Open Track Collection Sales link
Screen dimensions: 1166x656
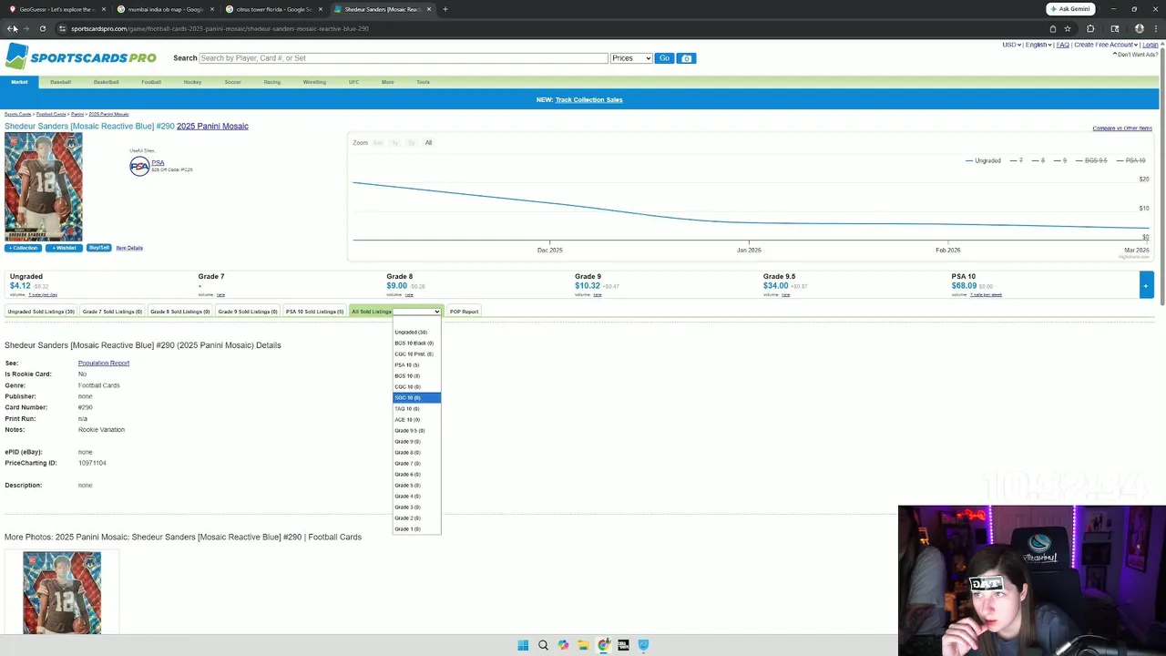(588, 99)
